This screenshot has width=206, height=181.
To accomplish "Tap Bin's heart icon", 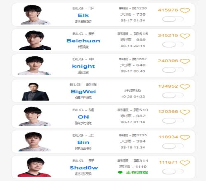I will click(185, 137).
